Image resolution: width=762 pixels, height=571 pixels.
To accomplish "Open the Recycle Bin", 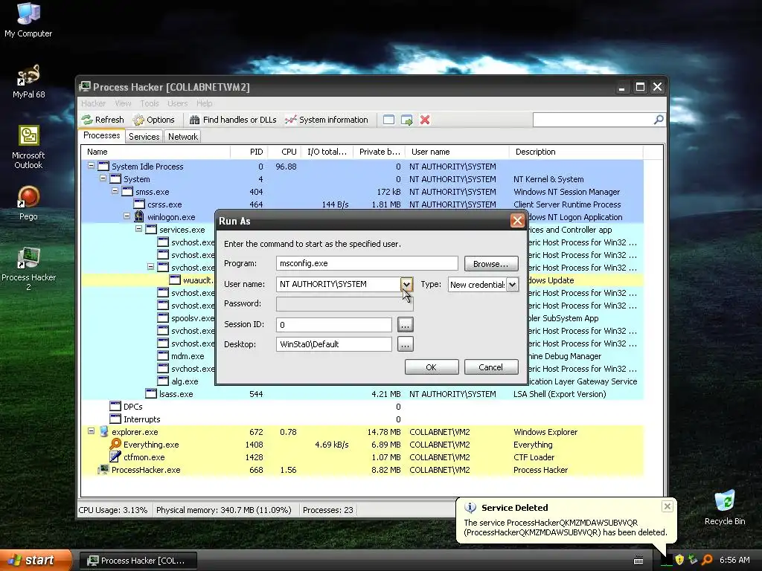I will pyautogui.click(x=725, y=507).
